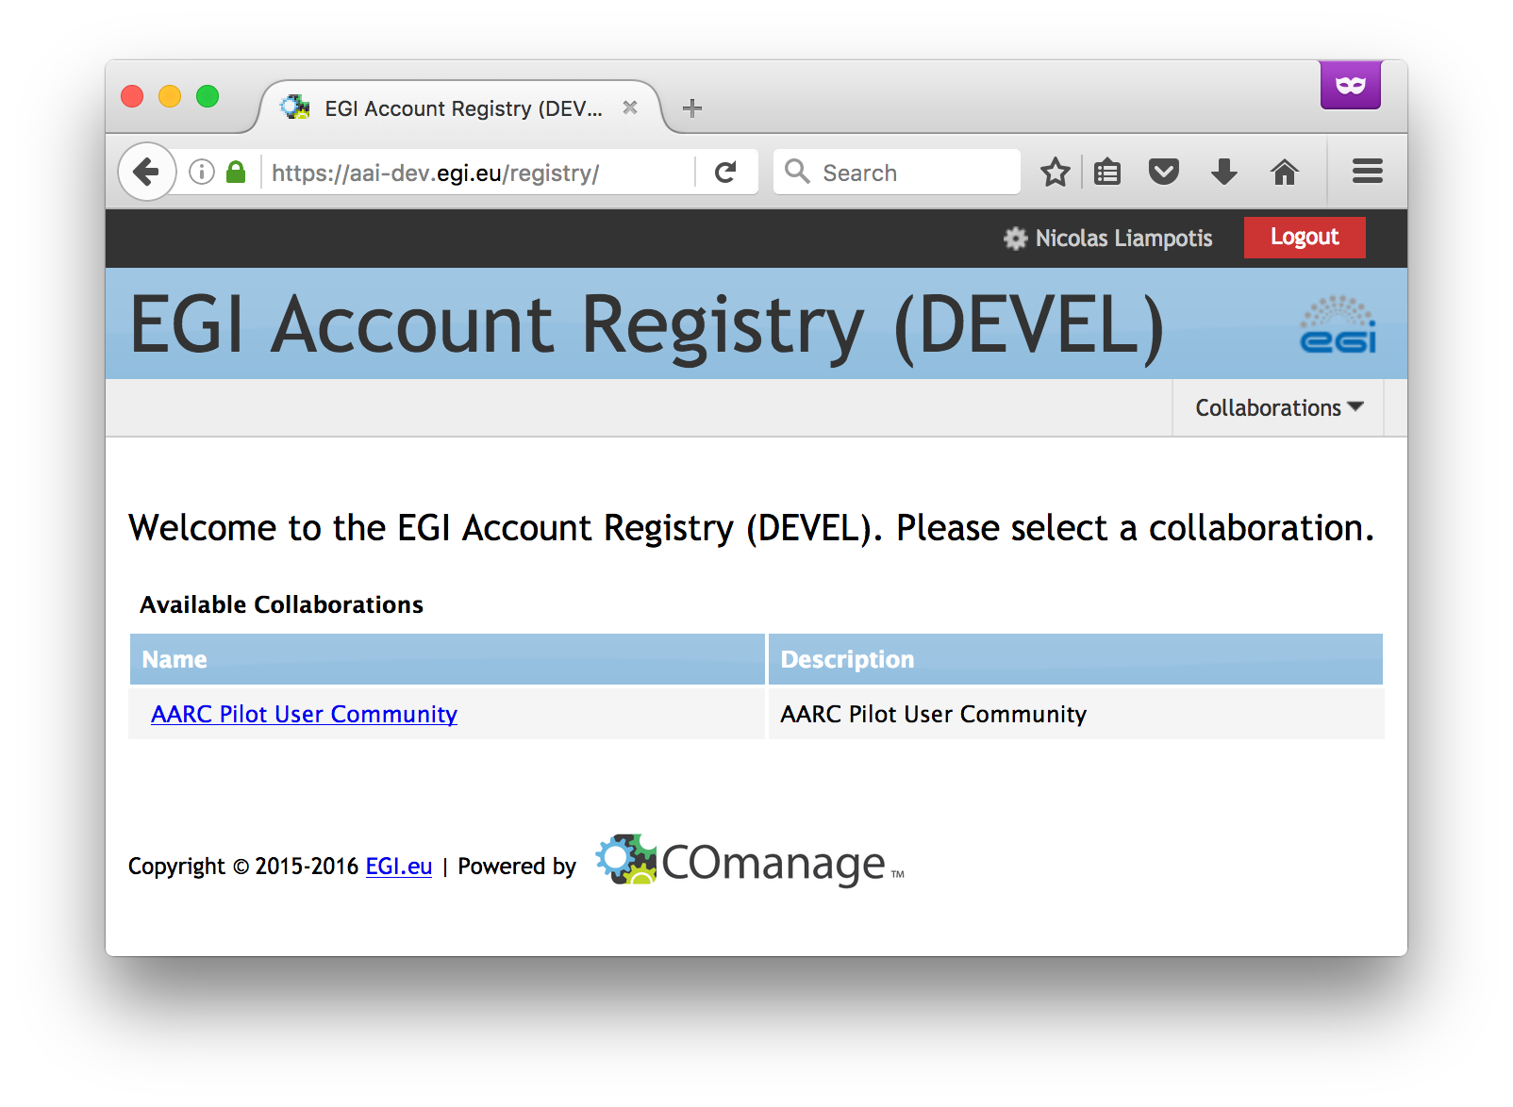
Task: Show site information via the info icon
Action: pyautogui.click(x=202, y=172)
